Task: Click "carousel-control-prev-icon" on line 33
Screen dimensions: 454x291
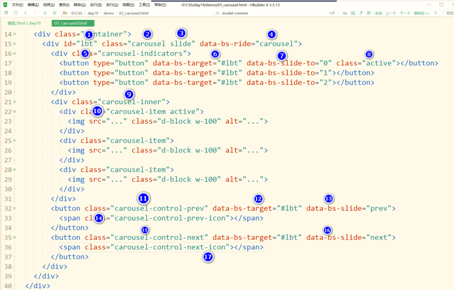Action: tap(170, 218)
